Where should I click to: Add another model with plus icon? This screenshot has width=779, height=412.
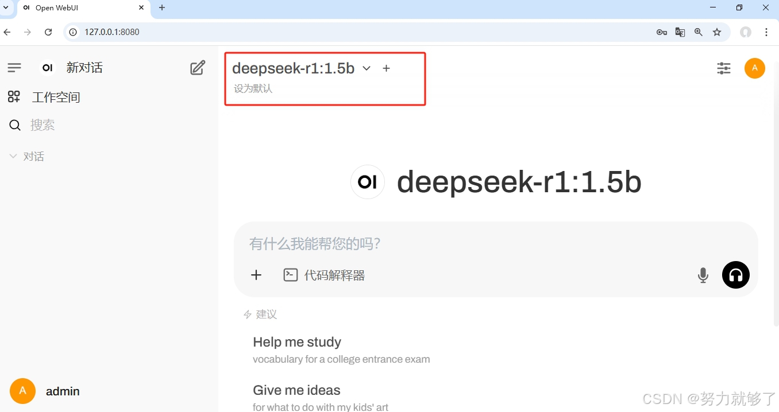point(387,68)
